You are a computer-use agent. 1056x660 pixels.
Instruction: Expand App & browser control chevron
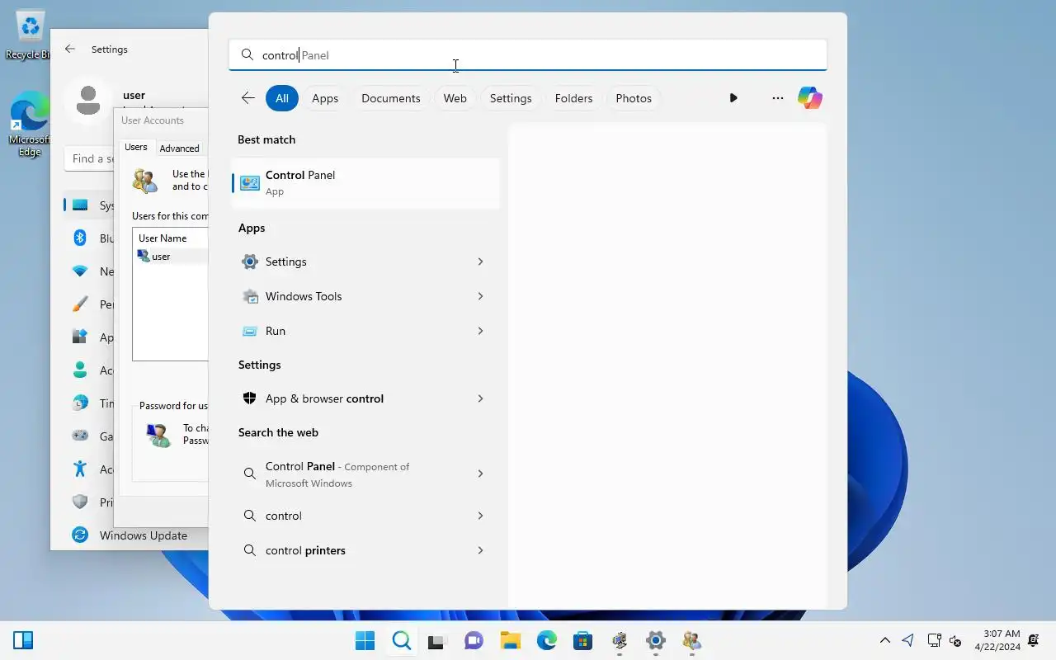480,398
